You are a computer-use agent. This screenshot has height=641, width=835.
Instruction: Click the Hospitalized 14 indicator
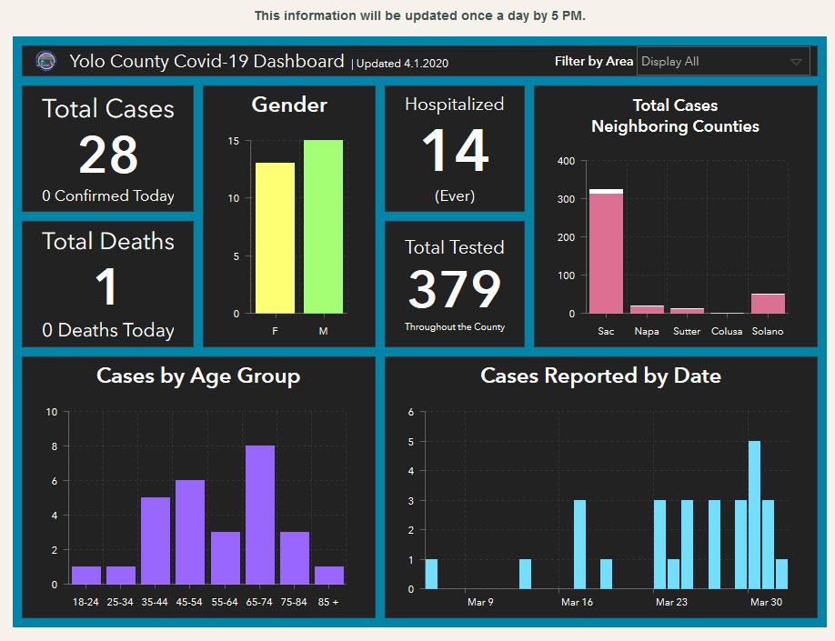[x=455, y=149]
